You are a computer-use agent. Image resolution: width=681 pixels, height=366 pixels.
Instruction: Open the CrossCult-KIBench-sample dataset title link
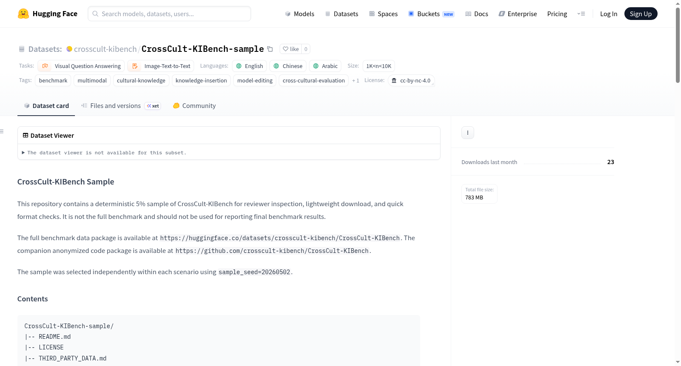(203, 49)
